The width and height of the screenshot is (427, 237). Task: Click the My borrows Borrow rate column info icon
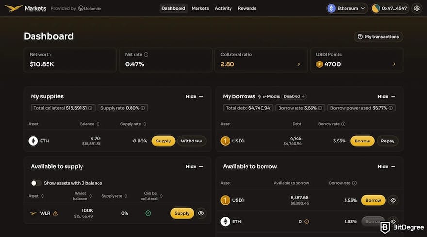pos(344,124)
